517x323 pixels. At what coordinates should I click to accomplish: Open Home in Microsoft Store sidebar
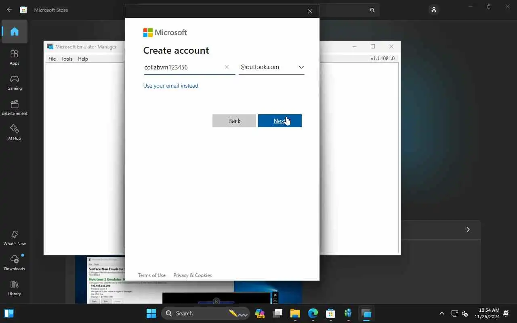pos(15,31)
